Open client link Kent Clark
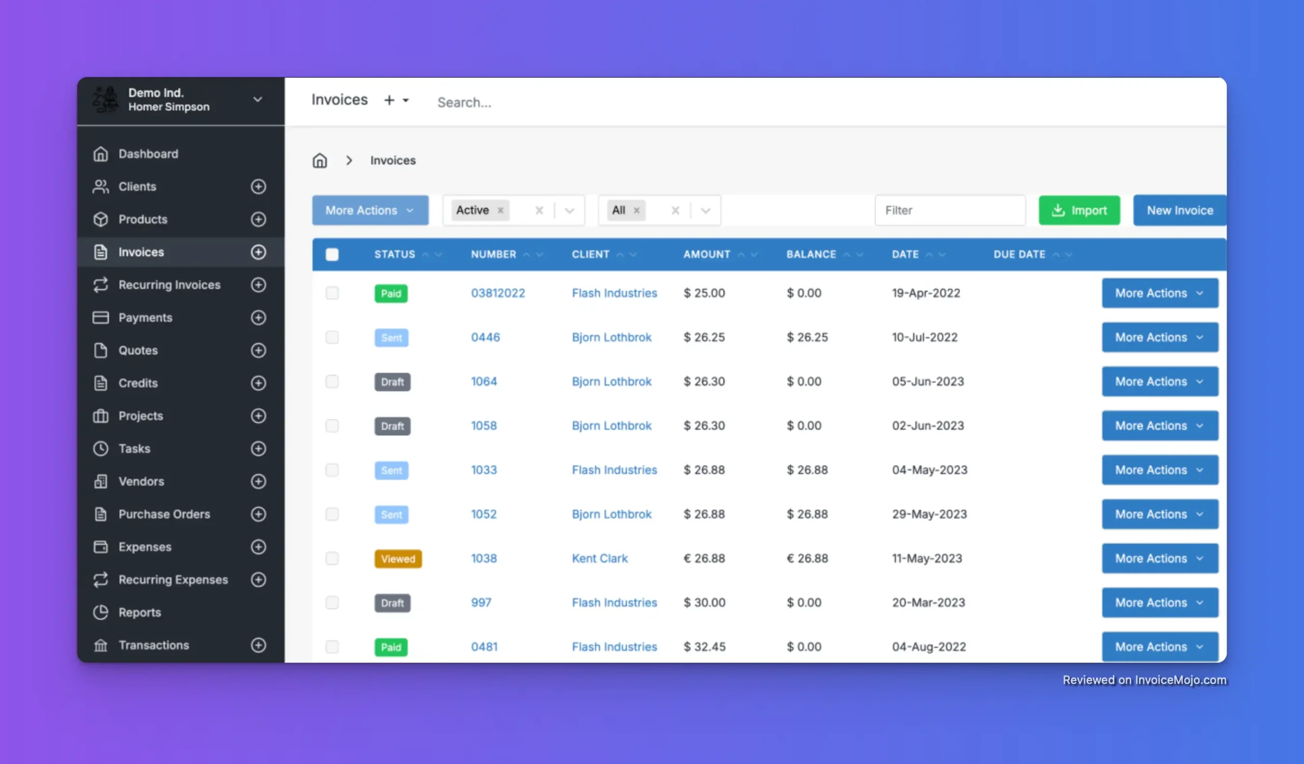 click(599, 559)
